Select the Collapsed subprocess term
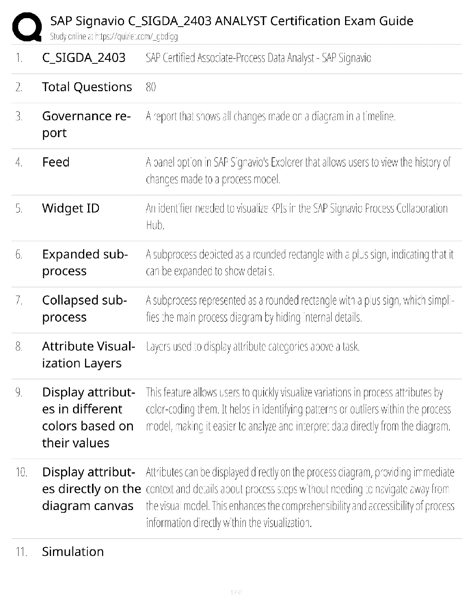Image resolution: width=473 pixels, height=612 pixels. (x=84, y=308)
